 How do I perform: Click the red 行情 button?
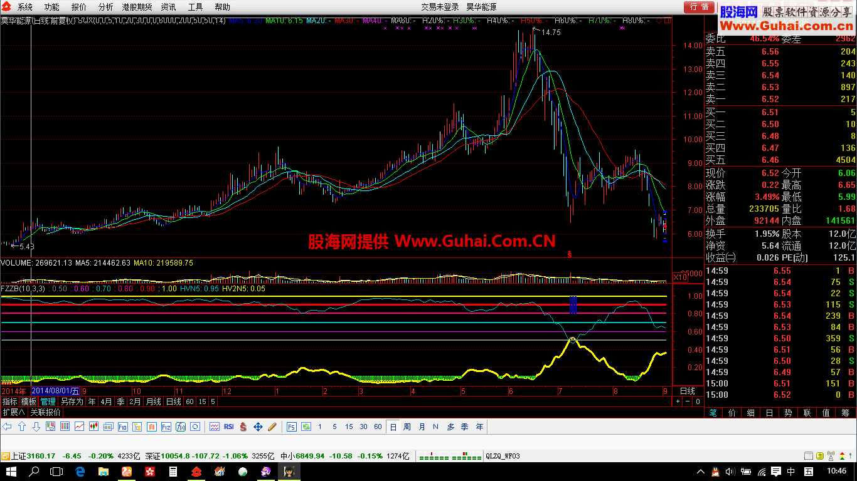tap(699, 7)
